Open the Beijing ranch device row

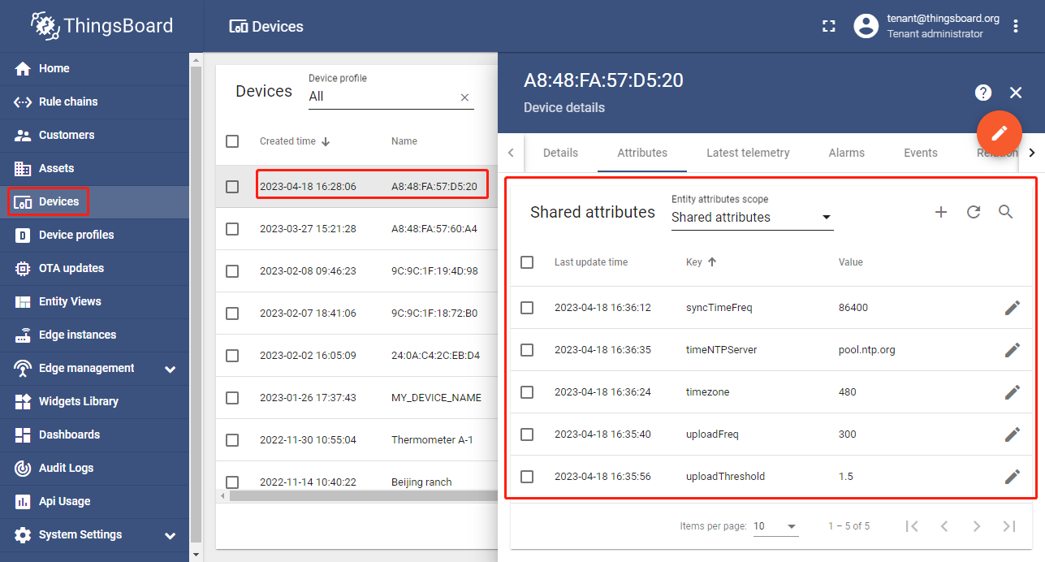357,481
